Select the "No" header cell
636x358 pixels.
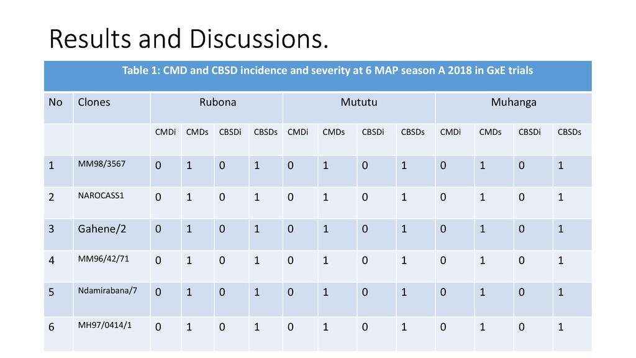[55, 103]
